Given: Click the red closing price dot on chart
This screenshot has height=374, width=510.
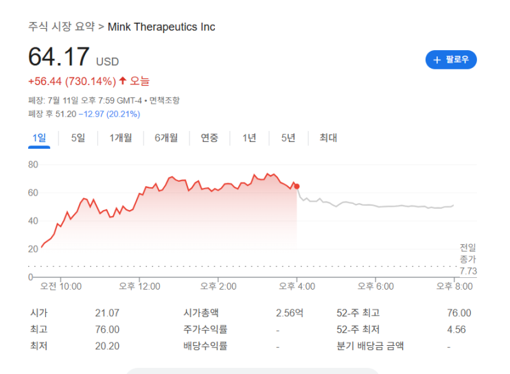Looking at the screenshot, I should (x=297, y=187).
